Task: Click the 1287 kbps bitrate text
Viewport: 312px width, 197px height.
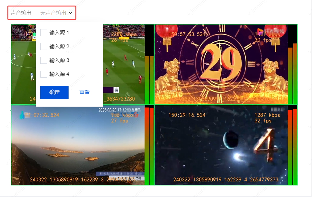Action: point(267,115)
